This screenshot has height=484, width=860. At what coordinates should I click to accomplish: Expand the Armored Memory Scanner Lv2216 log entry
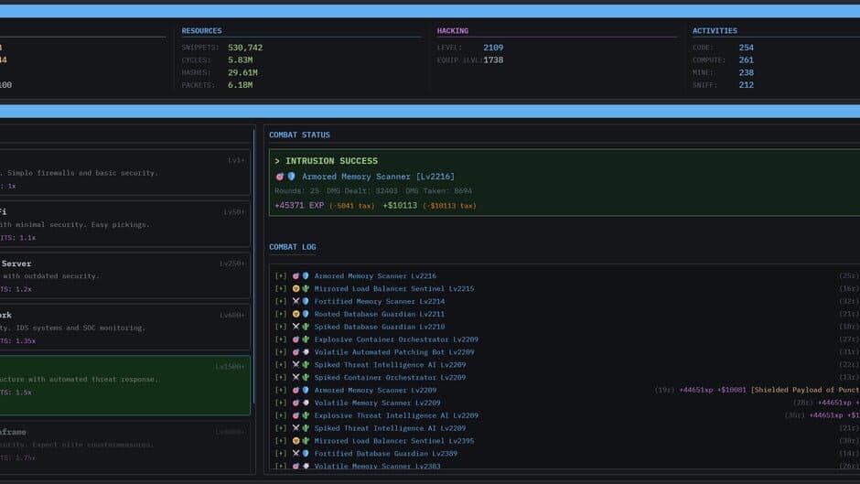coord(281,276)
